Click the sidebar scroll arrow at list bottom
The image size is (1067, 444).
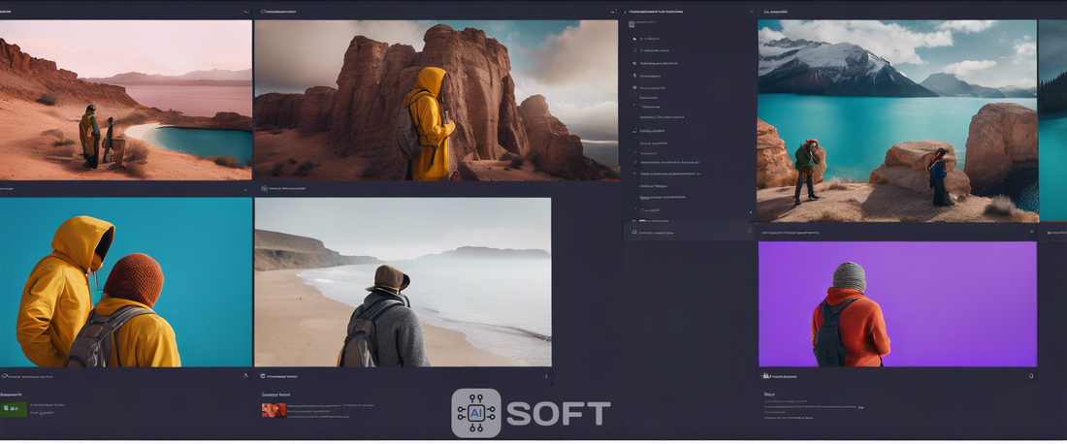750,211
